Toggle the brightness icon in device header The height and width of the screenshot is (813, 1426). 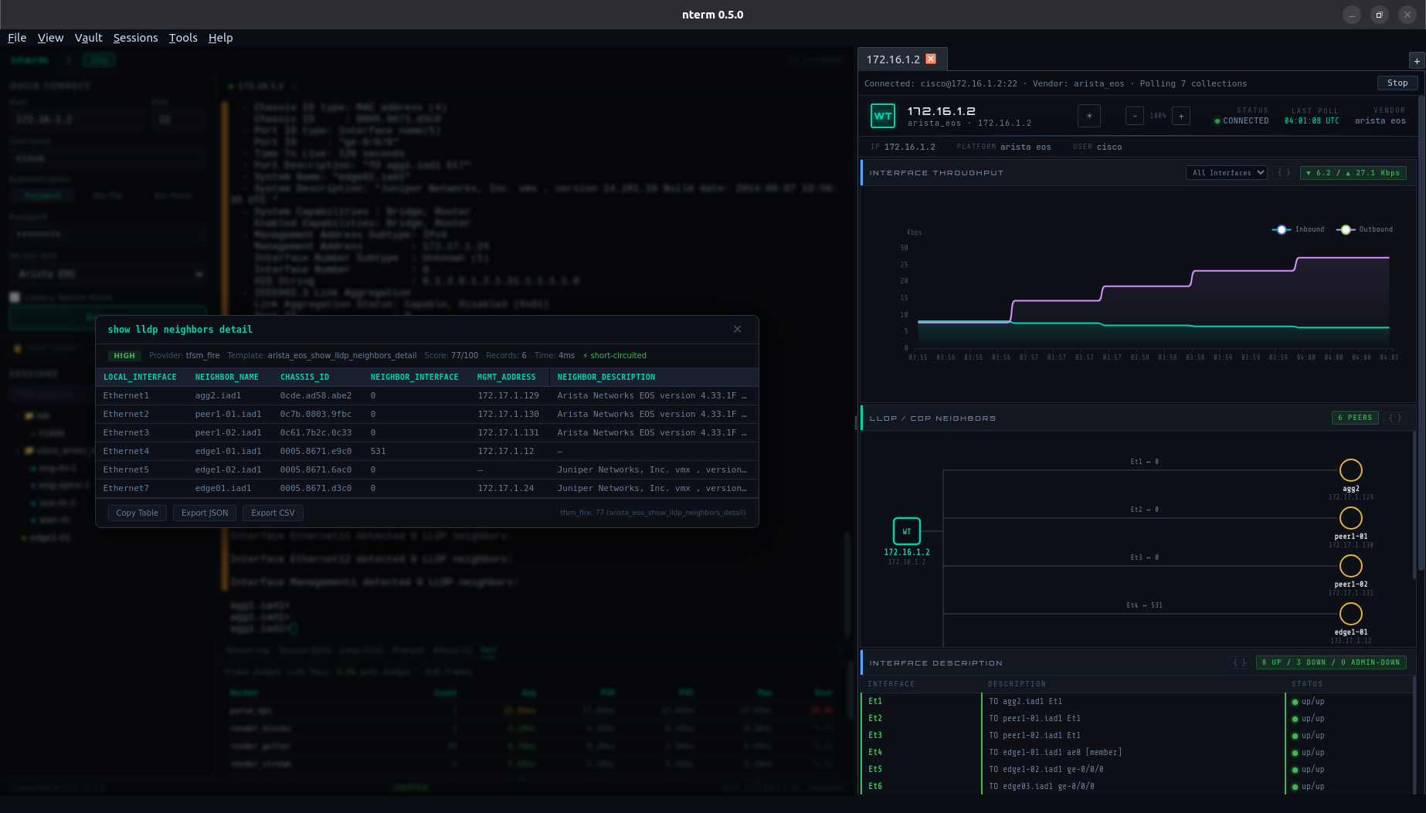[1089, 116]
